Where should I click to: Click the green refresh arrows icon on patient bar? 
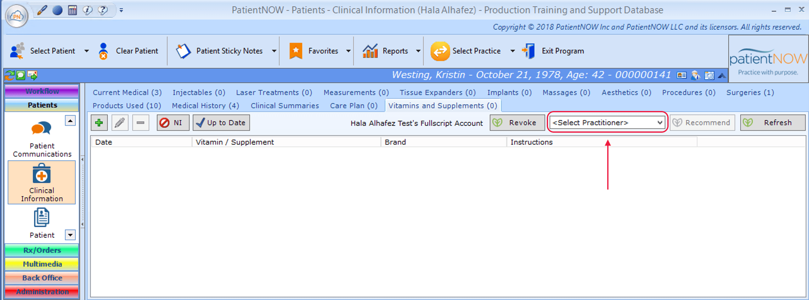click(x=9, y=75)
